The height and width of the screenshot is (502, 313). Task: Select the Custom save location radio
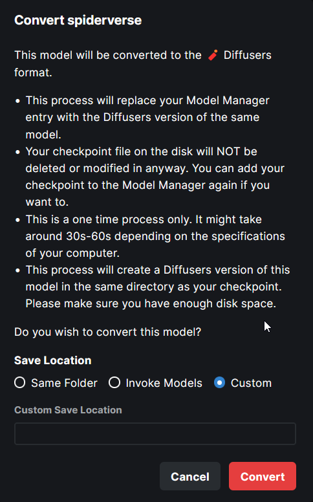[x=219, y=382]
